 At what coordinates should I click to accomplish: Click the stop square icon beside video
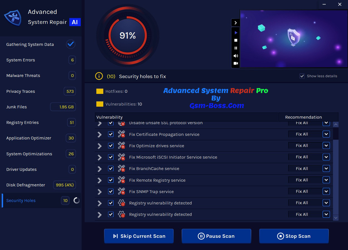click(236, 40)
